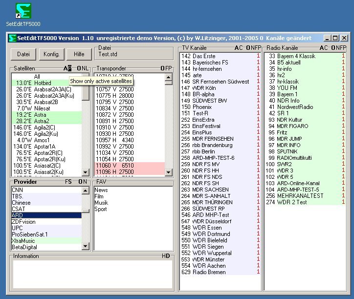This screenshot has width=354, height=299.
Task: Toggle the C option in TV Kanäle header
Action: 241,48
